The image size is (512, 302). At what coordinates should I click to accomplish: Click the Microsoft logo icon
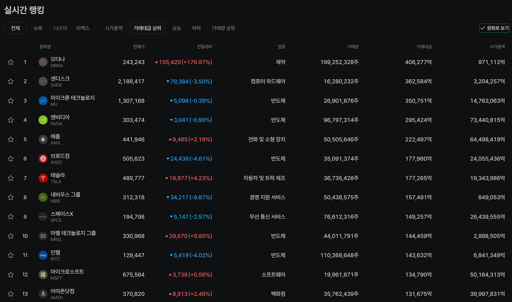point(43,275)
